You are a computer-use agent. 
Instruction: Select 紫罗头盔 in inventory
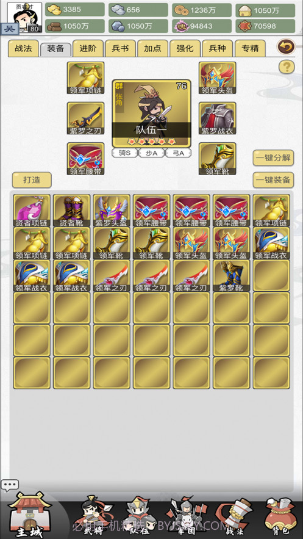pos(112,210)
